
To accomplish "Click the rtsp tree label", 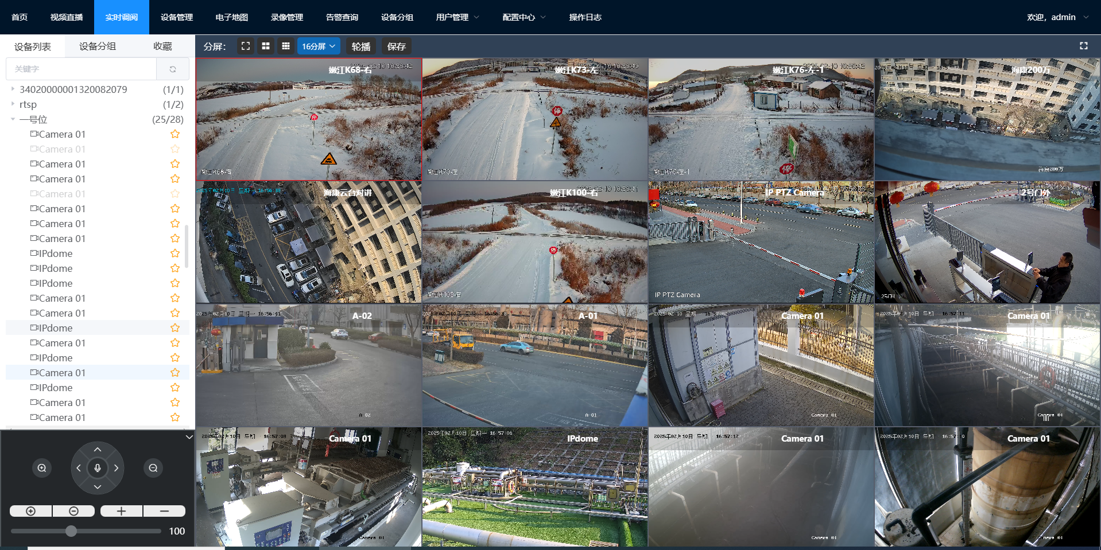I will [x=28, y=104].
